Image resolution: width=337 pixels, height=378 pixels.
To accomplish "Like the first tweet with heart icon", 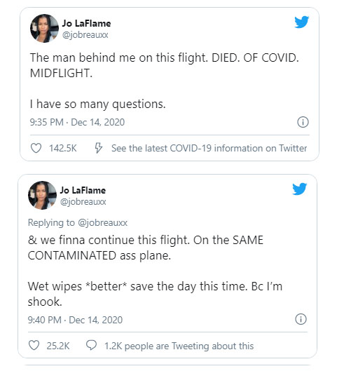I will coord(36,148).
